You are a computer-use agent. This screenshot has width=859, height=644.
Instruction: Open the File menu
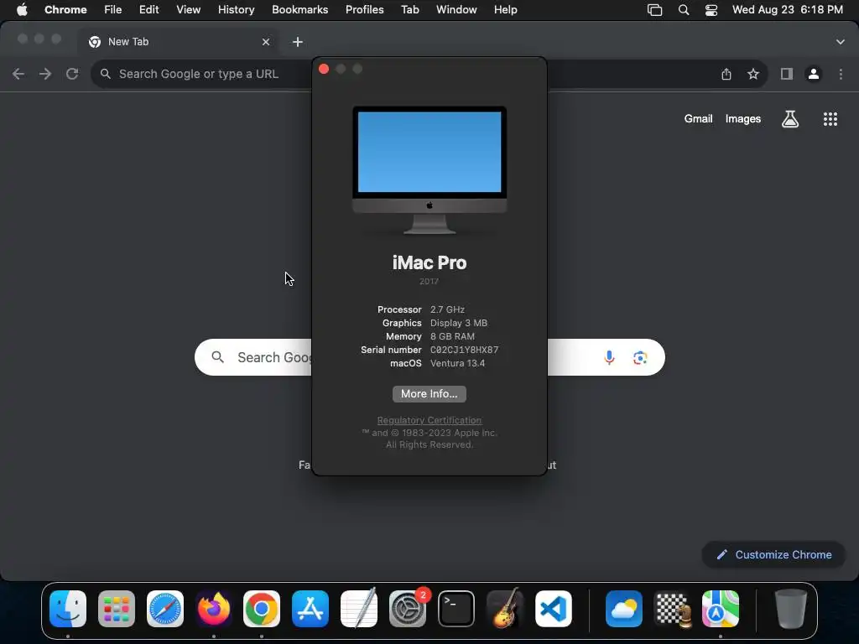click(x=113, y=10)
